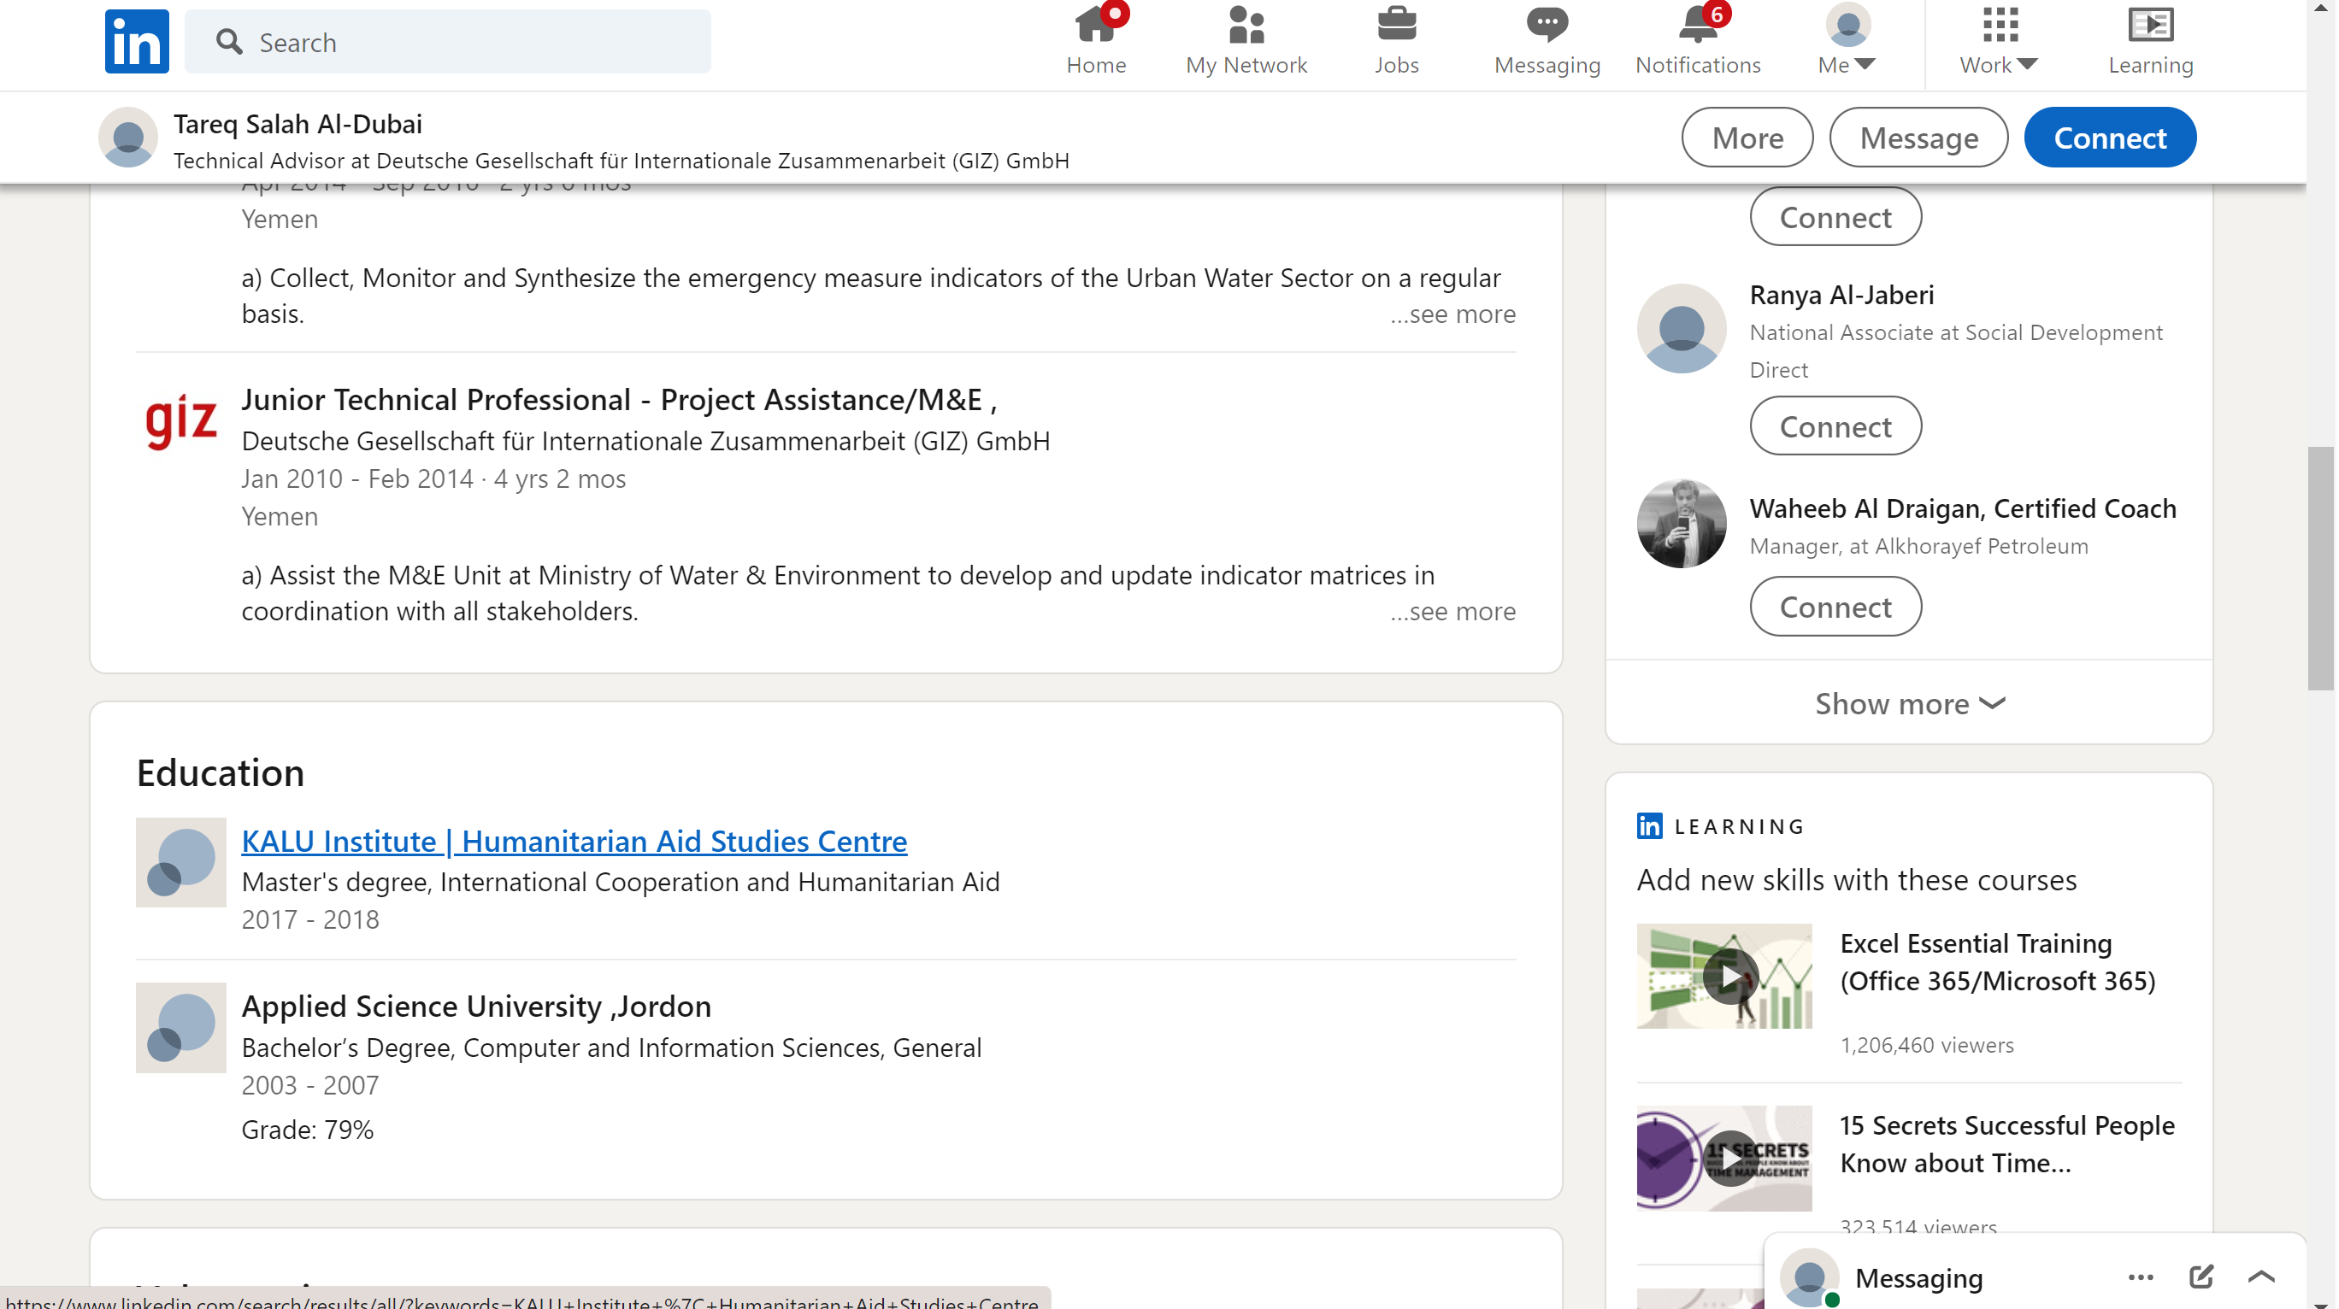Open My Network icon
Image resolution: width=2339 pixels, height=1309 pixels.
1246,26
